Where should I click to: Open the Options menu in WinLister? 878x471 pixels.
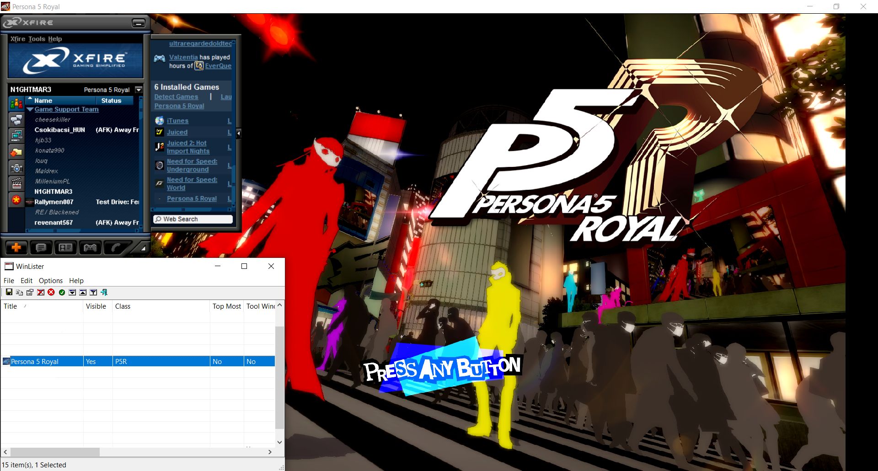click(x=50, y=280)
